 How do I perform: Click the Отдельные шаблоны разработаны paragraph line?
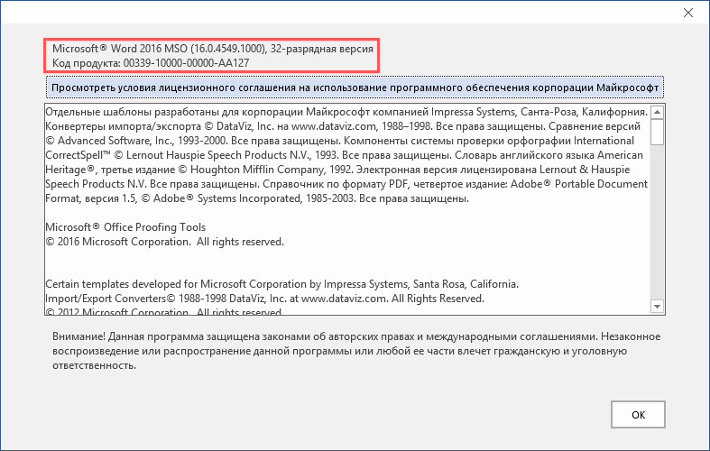click(346, 112)
